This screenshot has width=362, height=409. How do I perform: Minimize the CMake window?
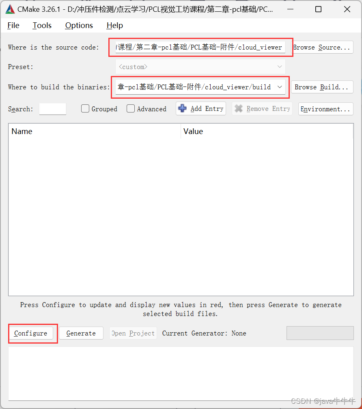290,9
